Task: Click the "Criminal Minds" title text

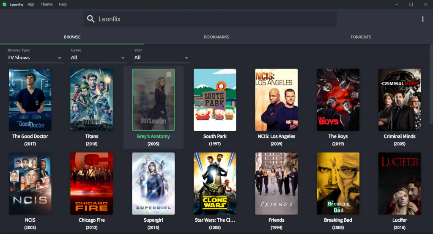Action: [x=400, y=136]
